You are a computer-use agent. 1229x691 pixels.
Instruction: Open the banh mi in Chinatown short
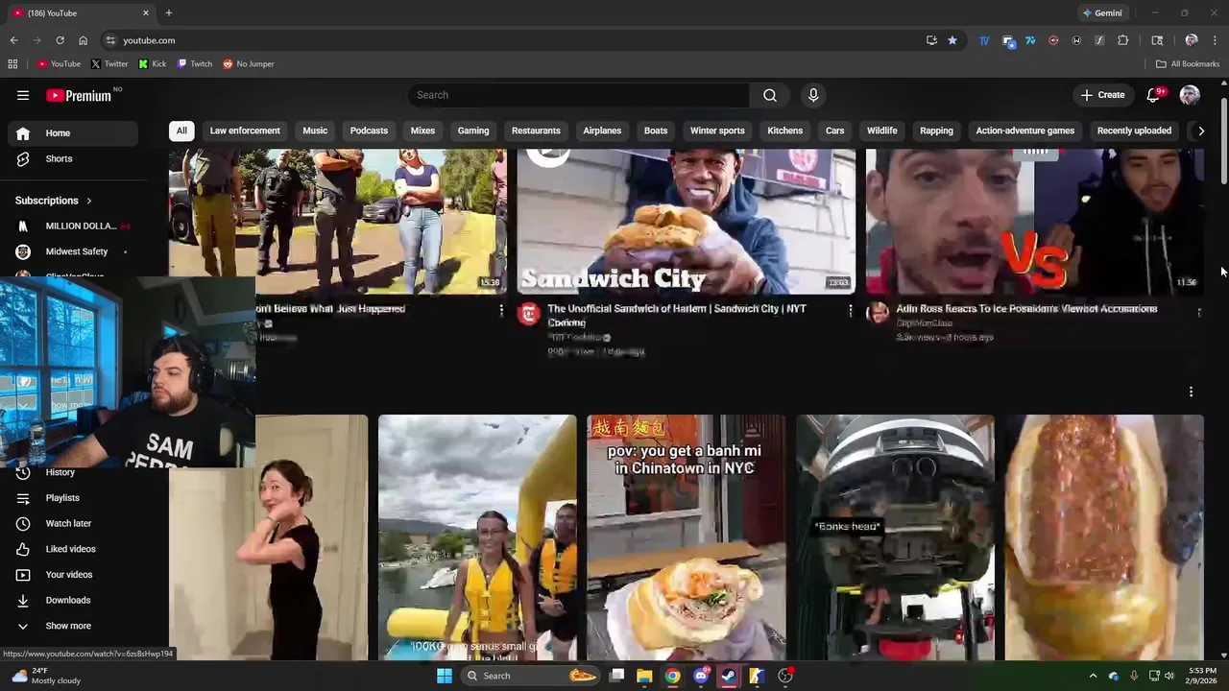coord(686,537)
